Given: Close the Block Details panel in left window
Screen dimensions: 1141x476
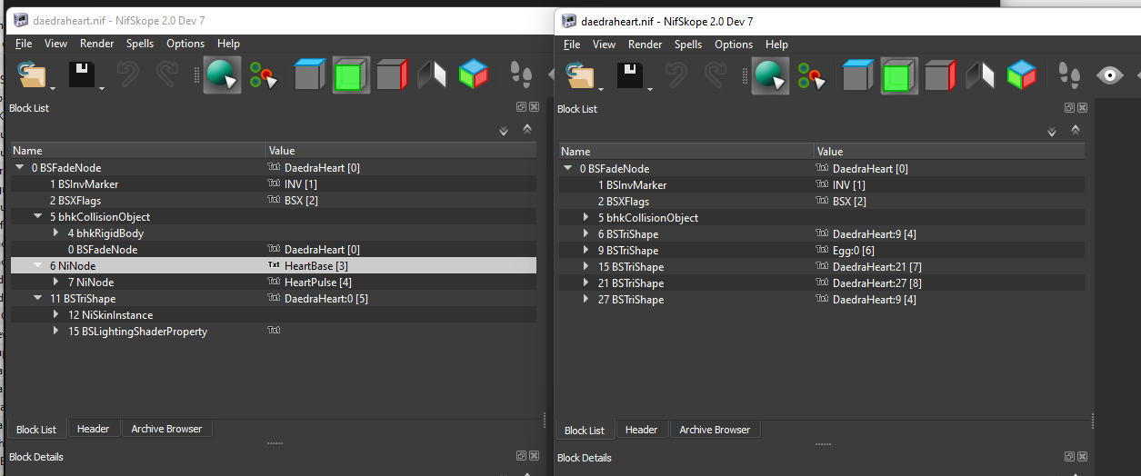Looking at the screenshot, I should click(x=534, y=456).
